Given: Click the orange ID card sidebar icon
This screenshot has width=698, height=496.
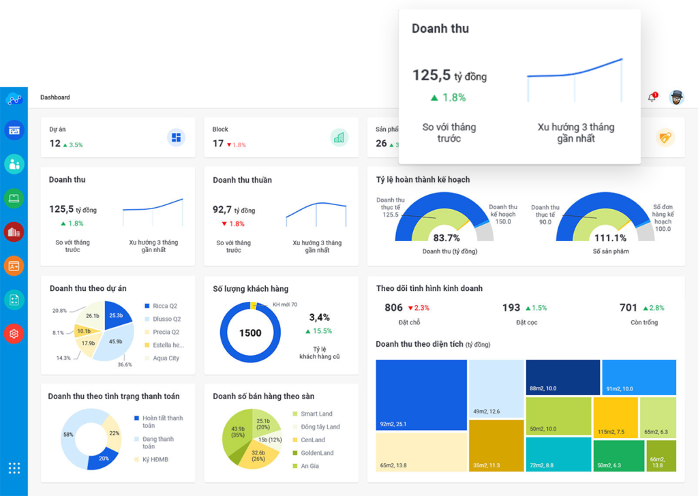Looking at the screenshot, I should pos(14,266).
